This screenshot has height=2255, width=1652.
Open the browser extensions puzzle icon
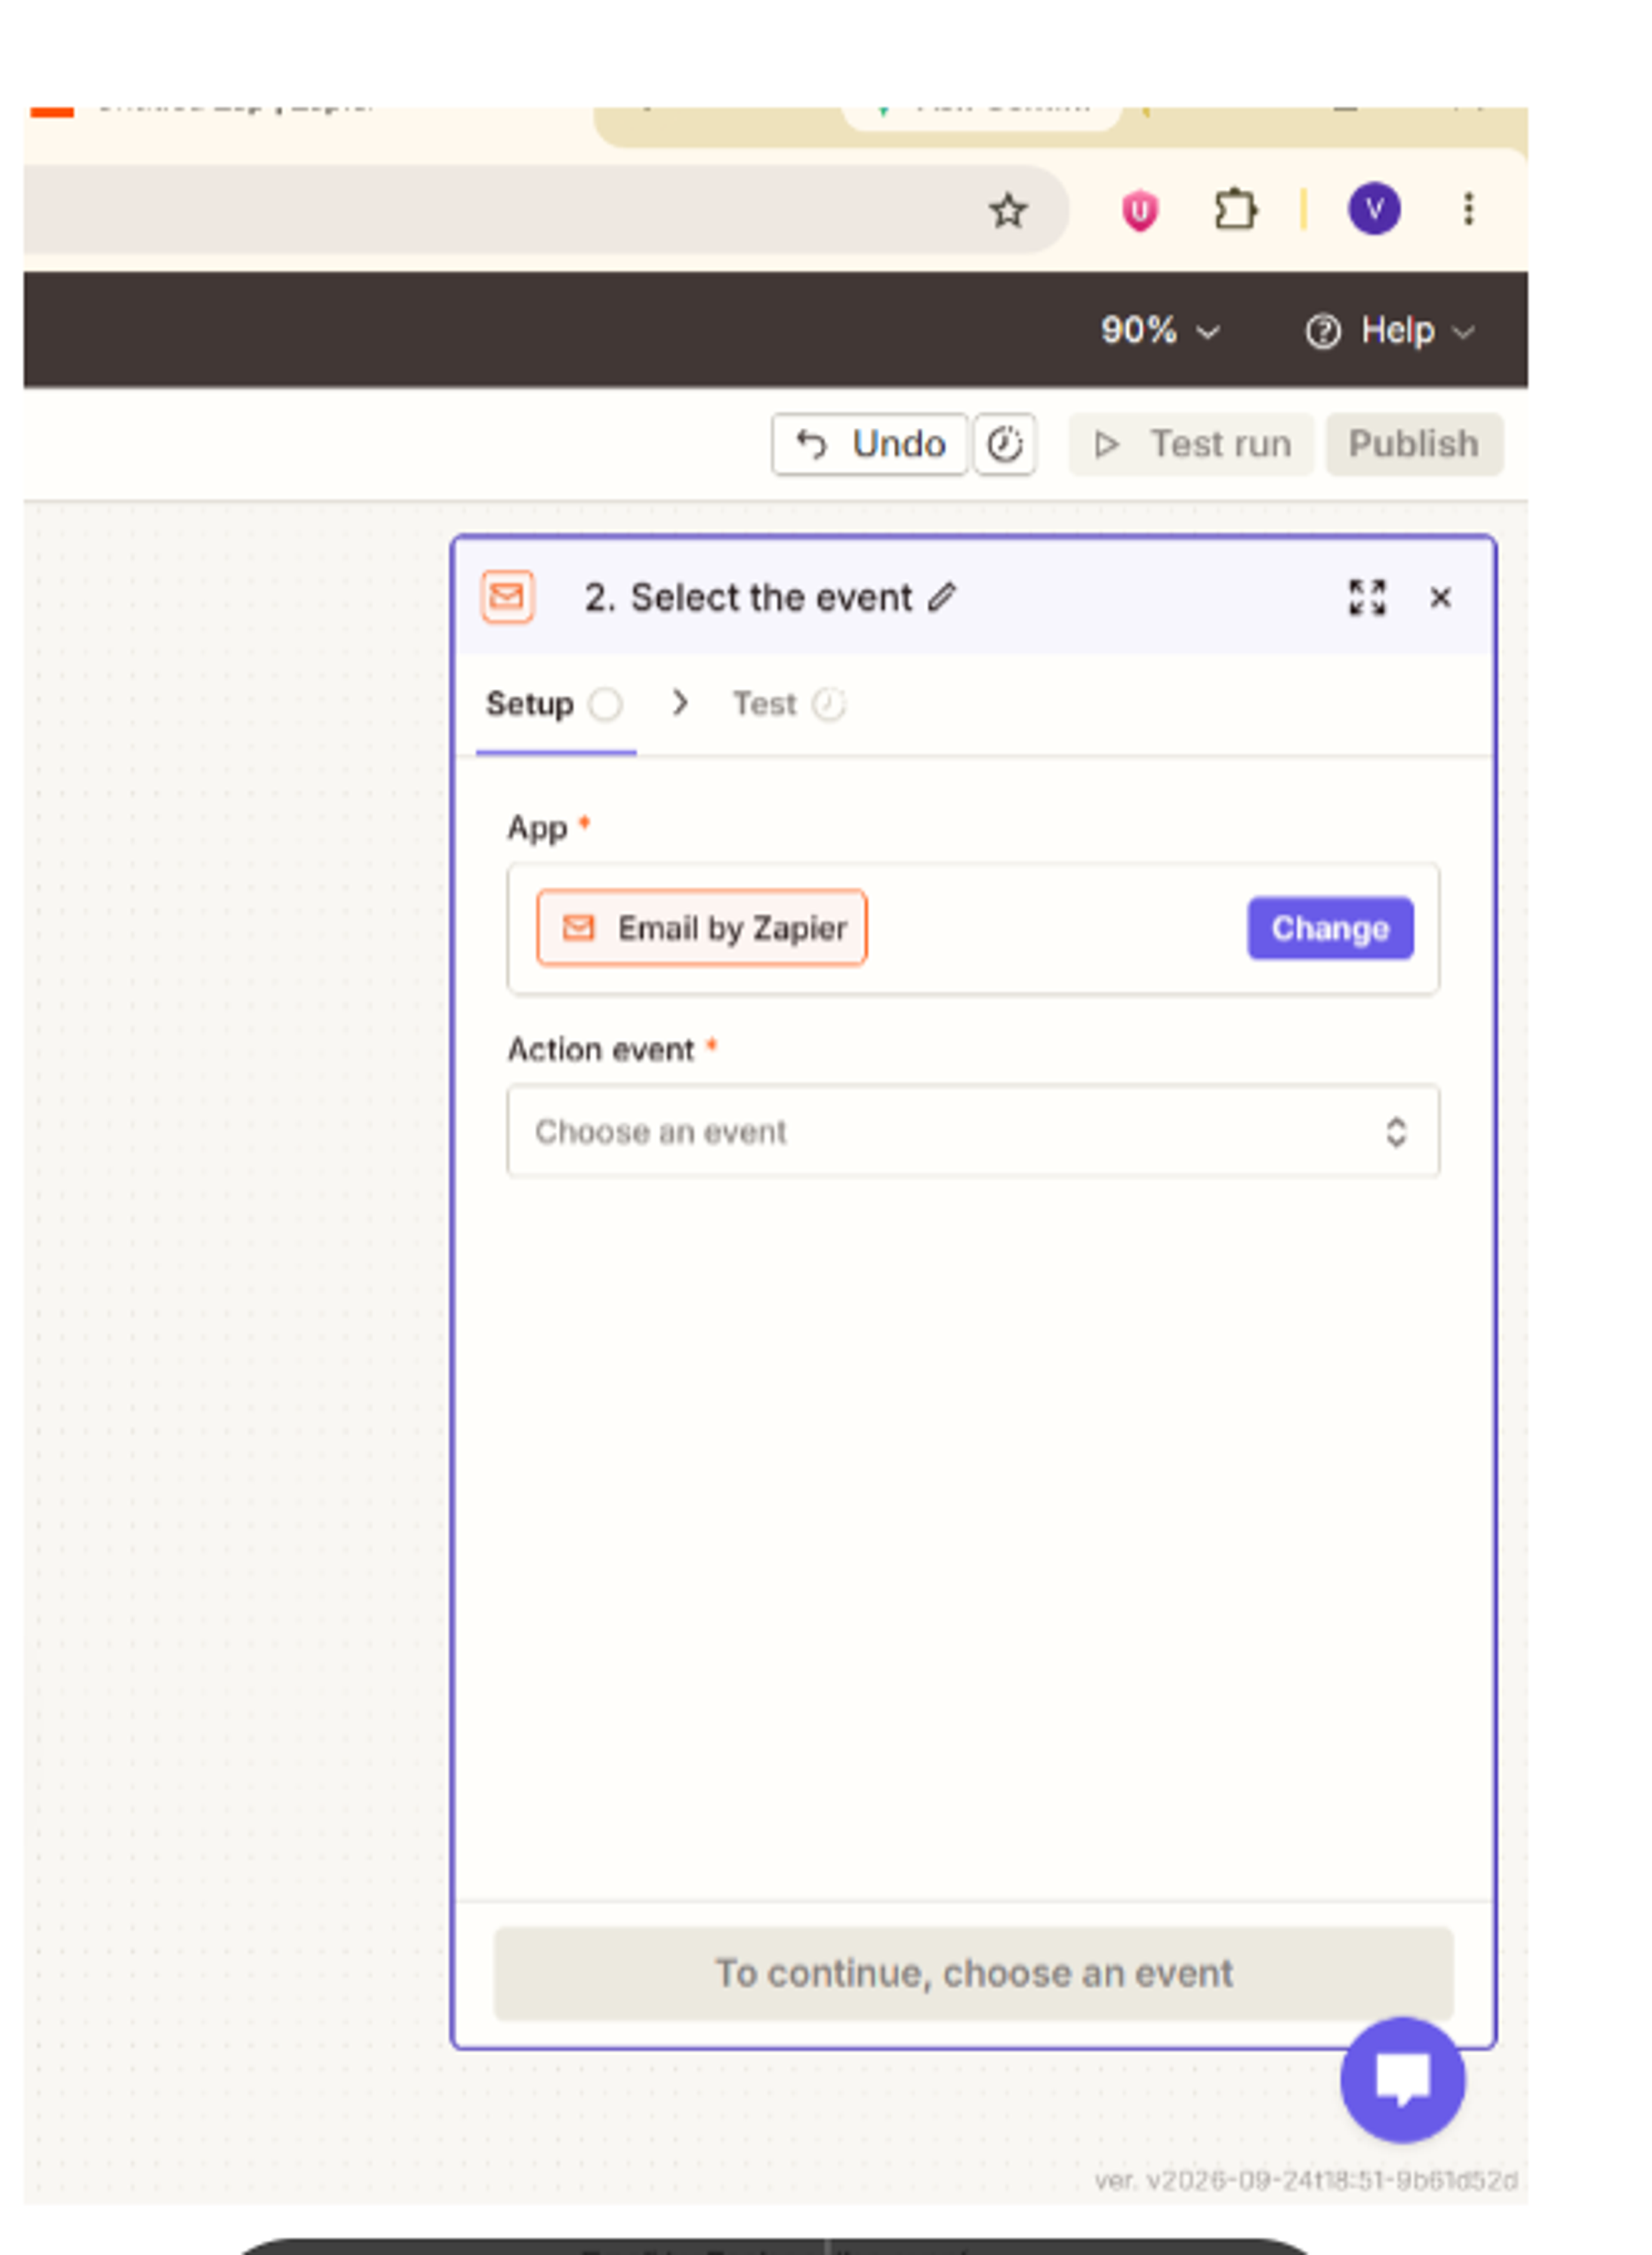(1236, 210)
